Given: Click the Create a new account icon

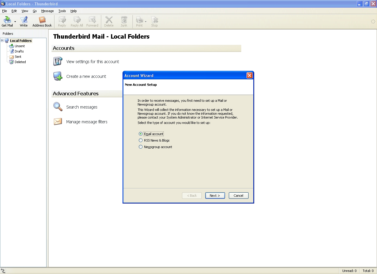Looking at the screenshot, I should 58,76.
